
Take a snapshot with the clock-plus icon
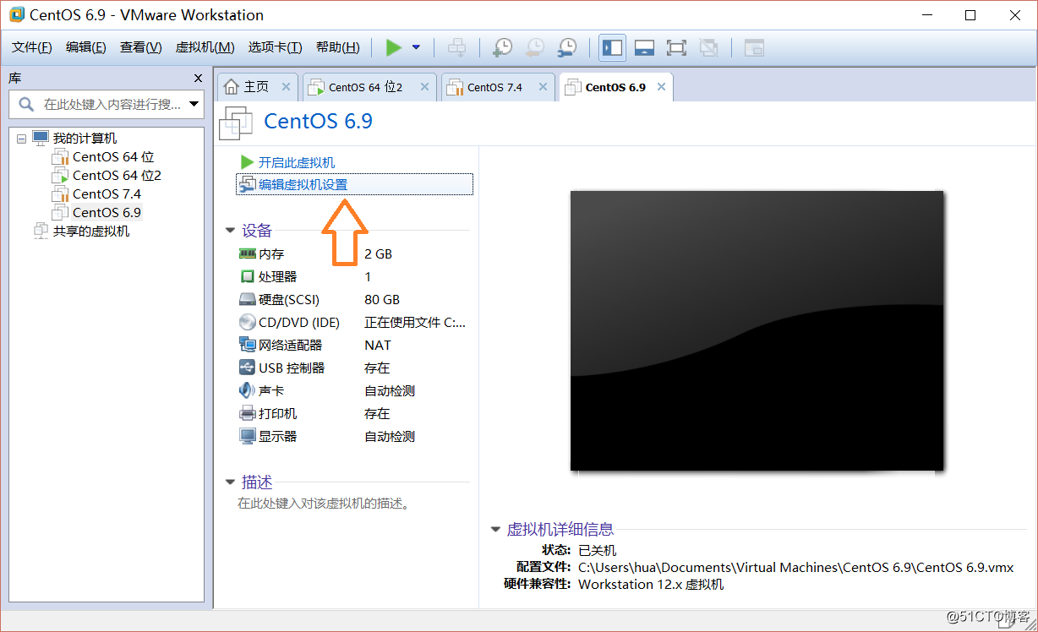point(502,47)
